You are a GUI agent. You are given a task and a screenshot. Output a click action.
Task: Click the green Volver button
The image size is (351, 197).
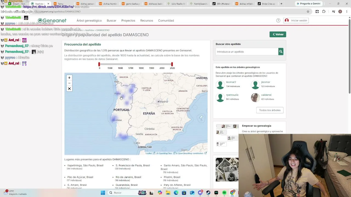pyautogui.click(x=278, y=34)
